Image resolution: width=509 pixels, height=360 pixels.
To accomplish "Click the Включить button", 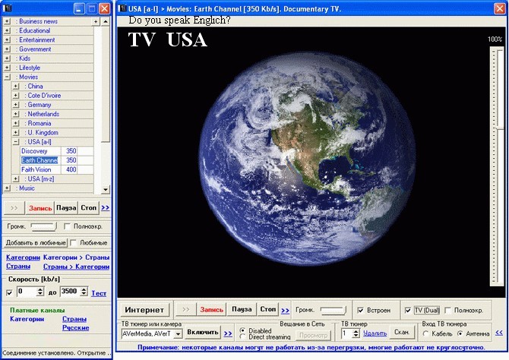I will (x=202, y=333).
